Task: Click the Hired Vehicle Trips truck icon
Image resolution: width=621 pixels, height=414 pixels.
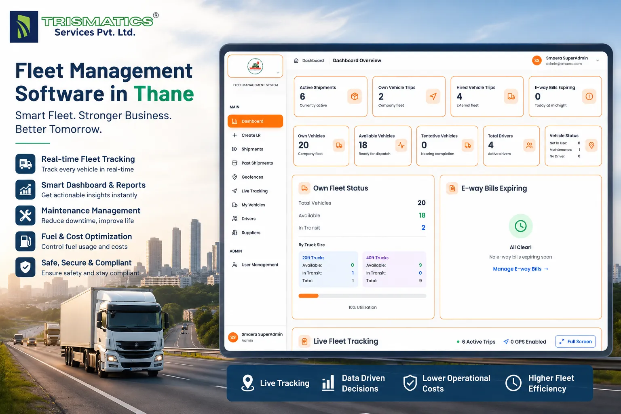Action: (x=511, y=97)
